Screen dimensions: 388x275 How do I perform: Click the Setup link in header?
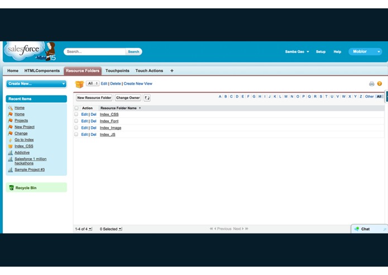tap(320, 52)
